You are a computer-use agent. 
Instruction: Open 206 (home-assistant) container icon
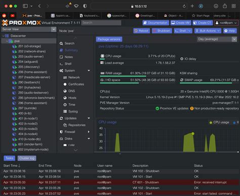[15, 72]
